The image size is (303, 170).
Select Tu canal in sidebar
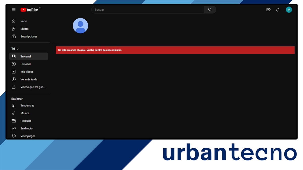(x=29, y=56)
